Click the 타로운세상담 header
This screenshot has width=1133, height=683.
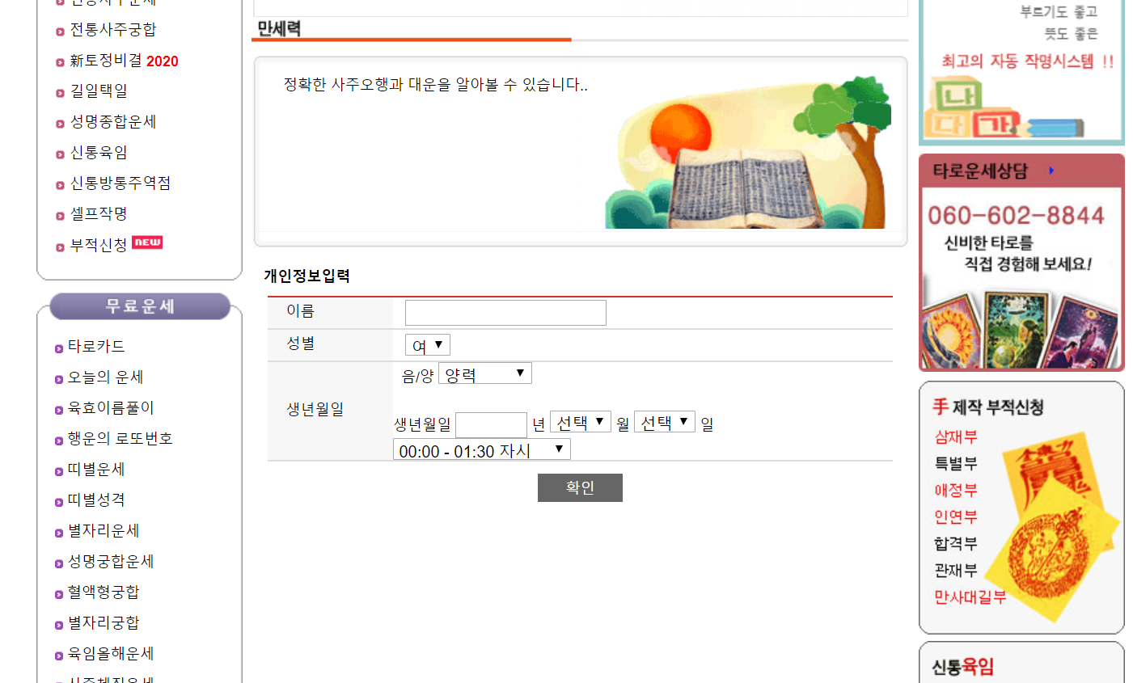980,171
